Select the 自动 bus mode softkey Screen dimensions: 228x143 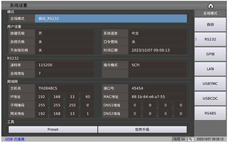(x=210, y=24)
